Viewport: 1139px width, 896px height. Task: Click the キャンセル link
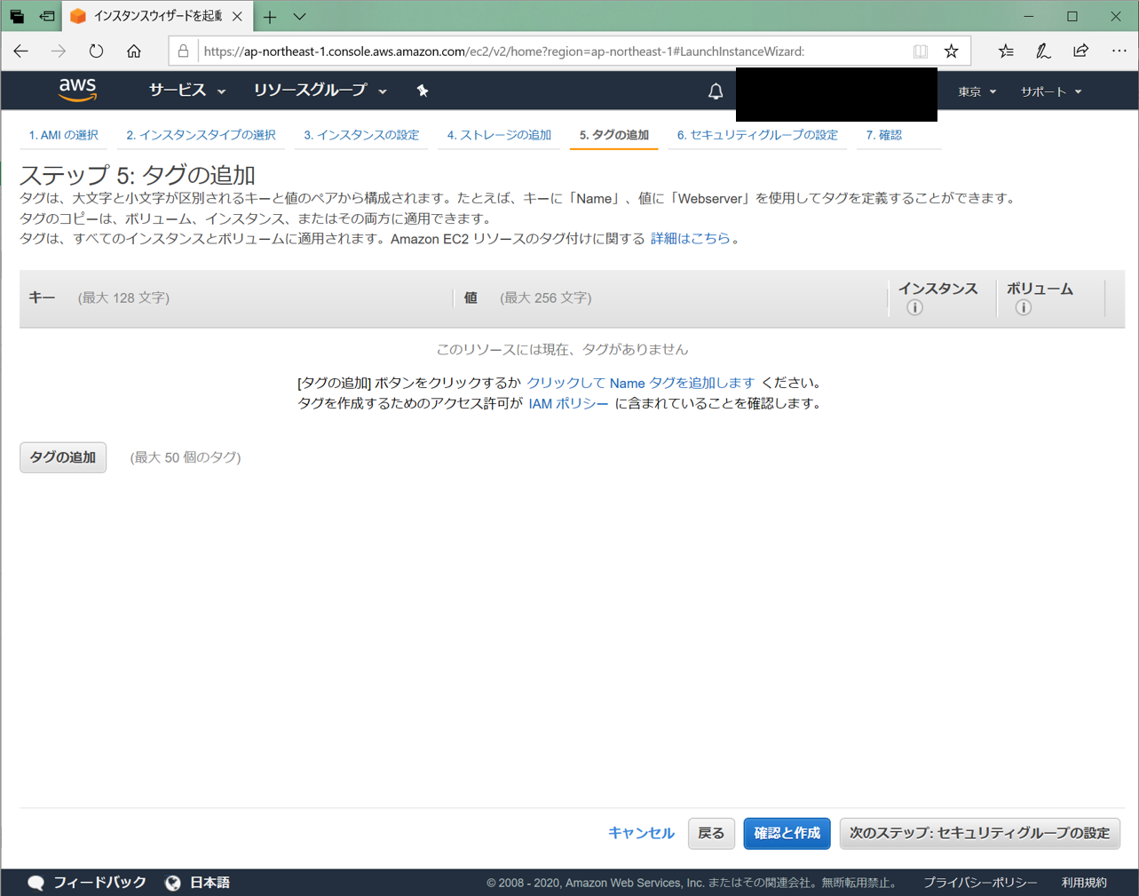coord(641,833)
